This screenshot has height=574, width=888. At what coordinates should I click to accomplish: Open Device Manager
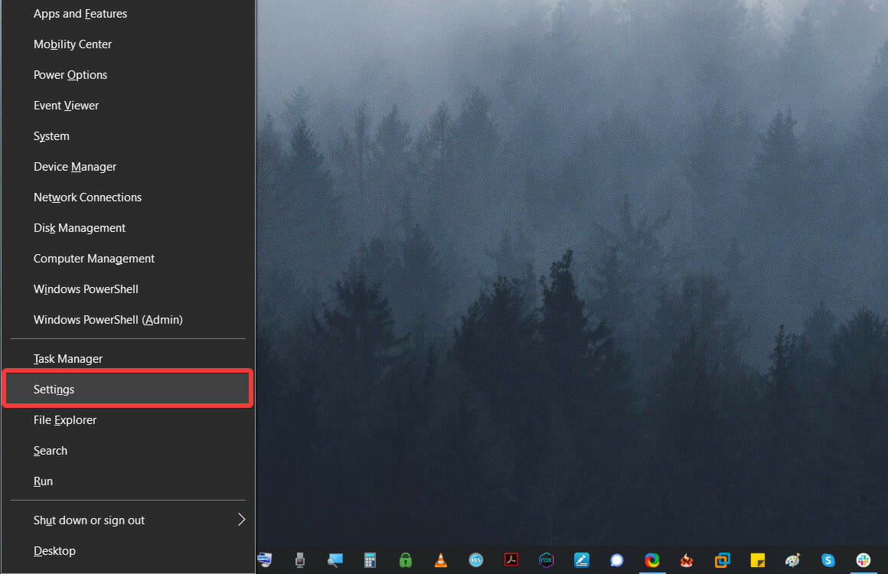pos(128,166)
